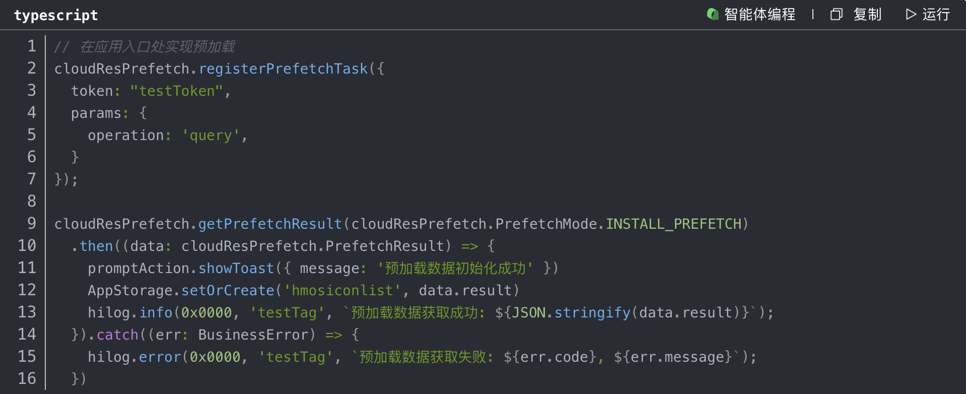Click the copy icon beside 复制
This screenshot has width=966, height=394.
pos(836,14)
